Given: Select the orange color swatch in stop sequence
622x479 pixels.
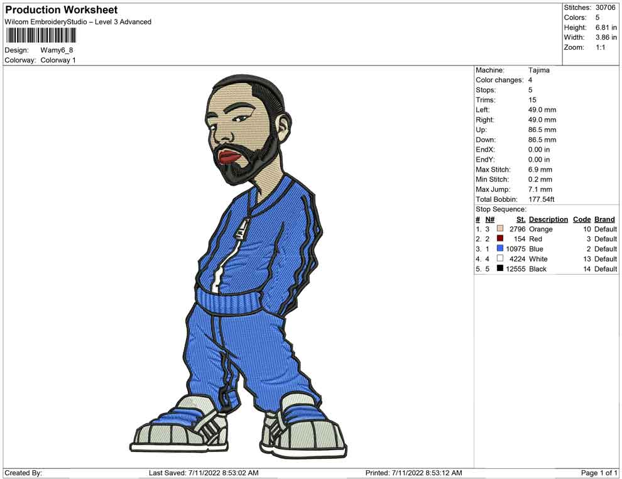Looking at the screenshot, I should pos(500,229).
